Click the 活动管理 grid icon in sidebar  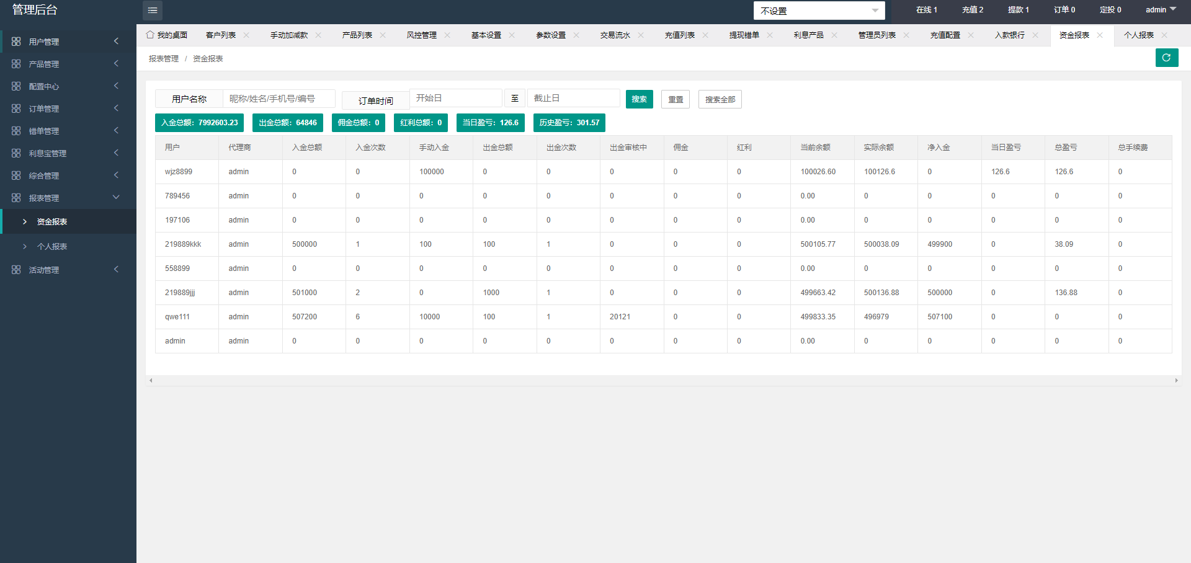point(16,270)
